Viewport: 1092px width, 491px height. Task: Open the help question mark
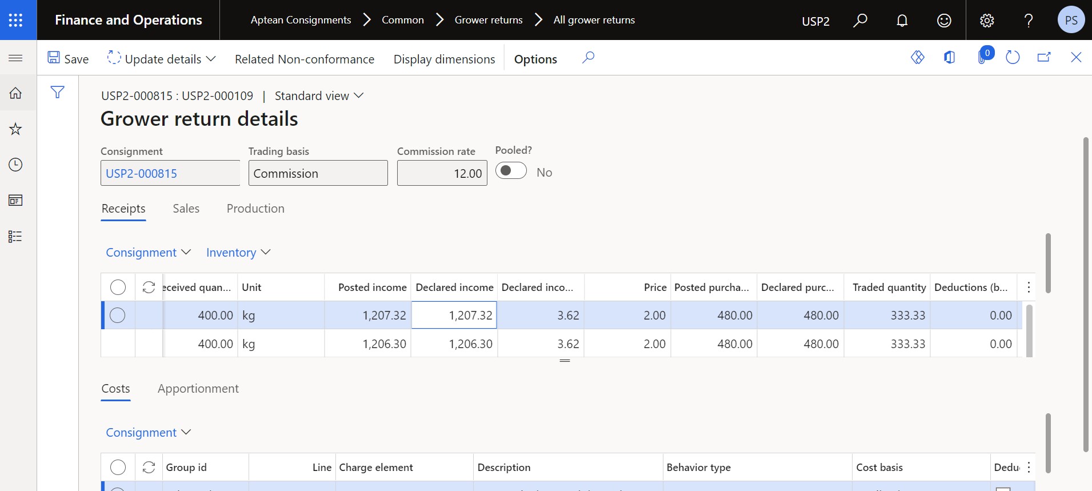click(x=1029, y=21)
